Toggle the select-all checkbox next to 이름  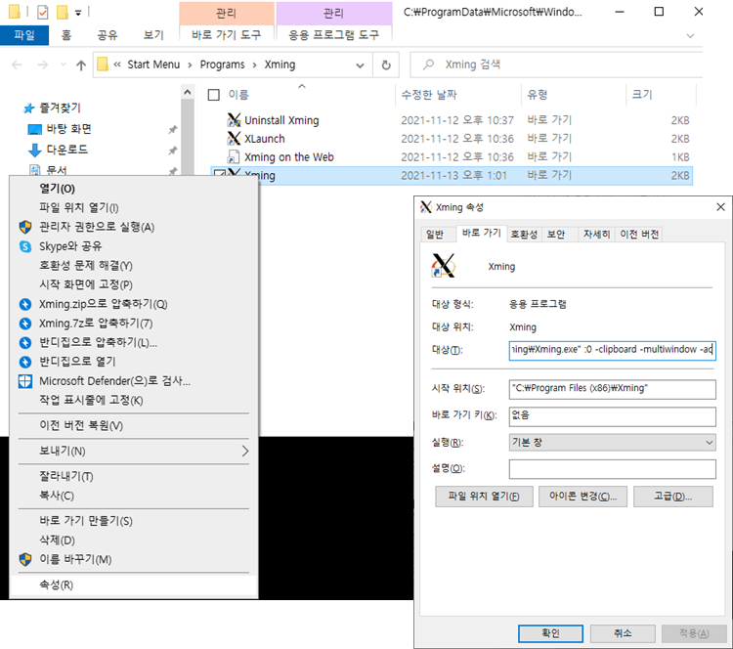(214, 95)
